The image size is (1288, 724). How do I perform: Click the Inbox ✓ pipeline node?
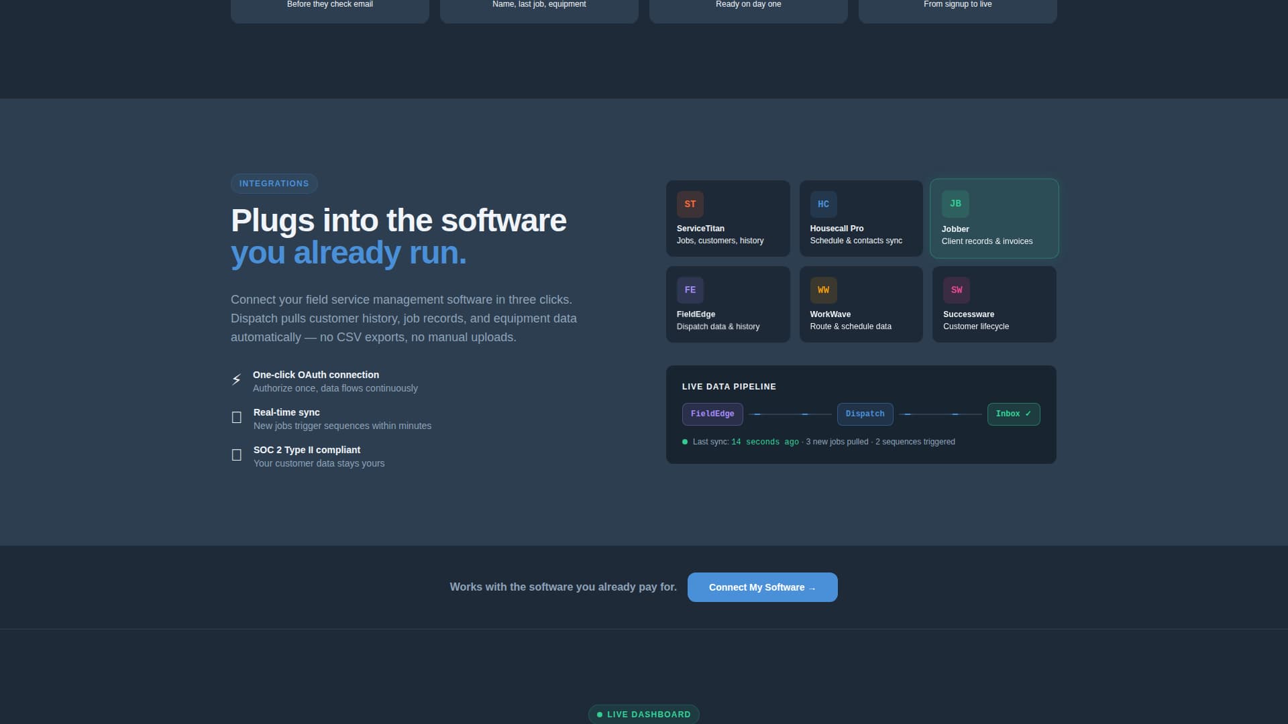point(1014,414)
